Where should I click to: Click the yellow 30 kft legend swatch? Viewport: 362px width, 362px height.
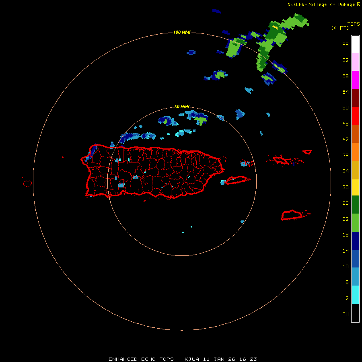click(355, 187)
